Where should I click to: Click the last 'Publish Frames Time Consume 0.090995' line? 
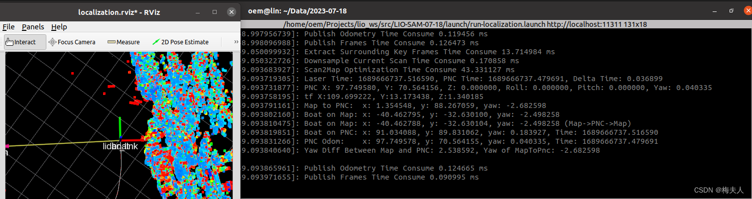(360, 177)
